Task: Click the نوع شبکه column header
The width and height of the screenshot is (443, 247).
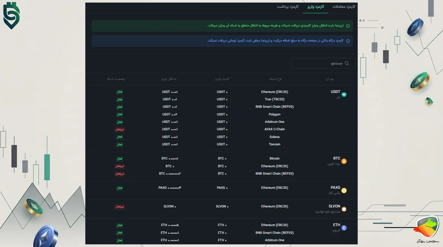Action: pos(275,79)
